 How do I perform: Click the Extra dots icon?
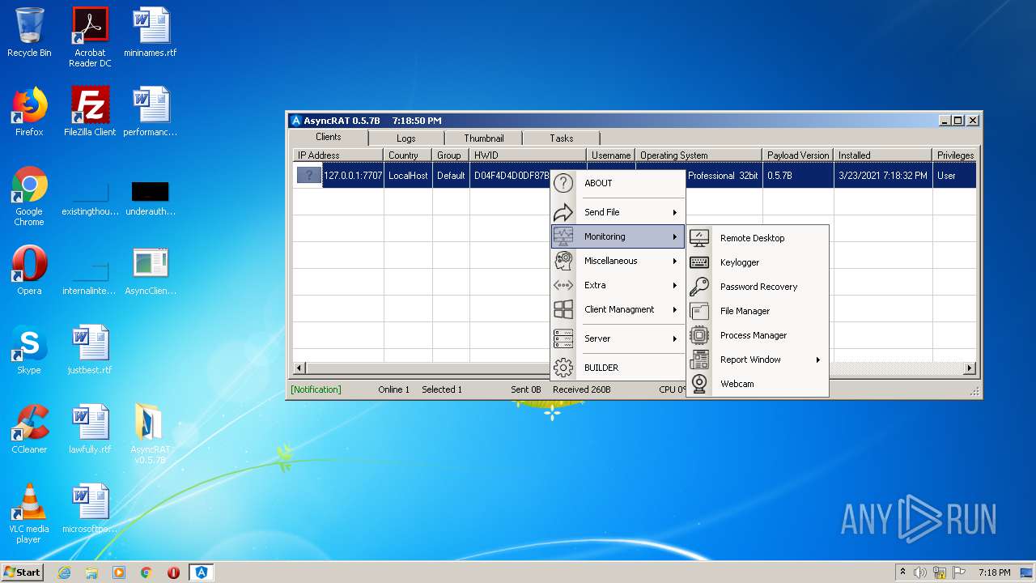click(563, 285)
